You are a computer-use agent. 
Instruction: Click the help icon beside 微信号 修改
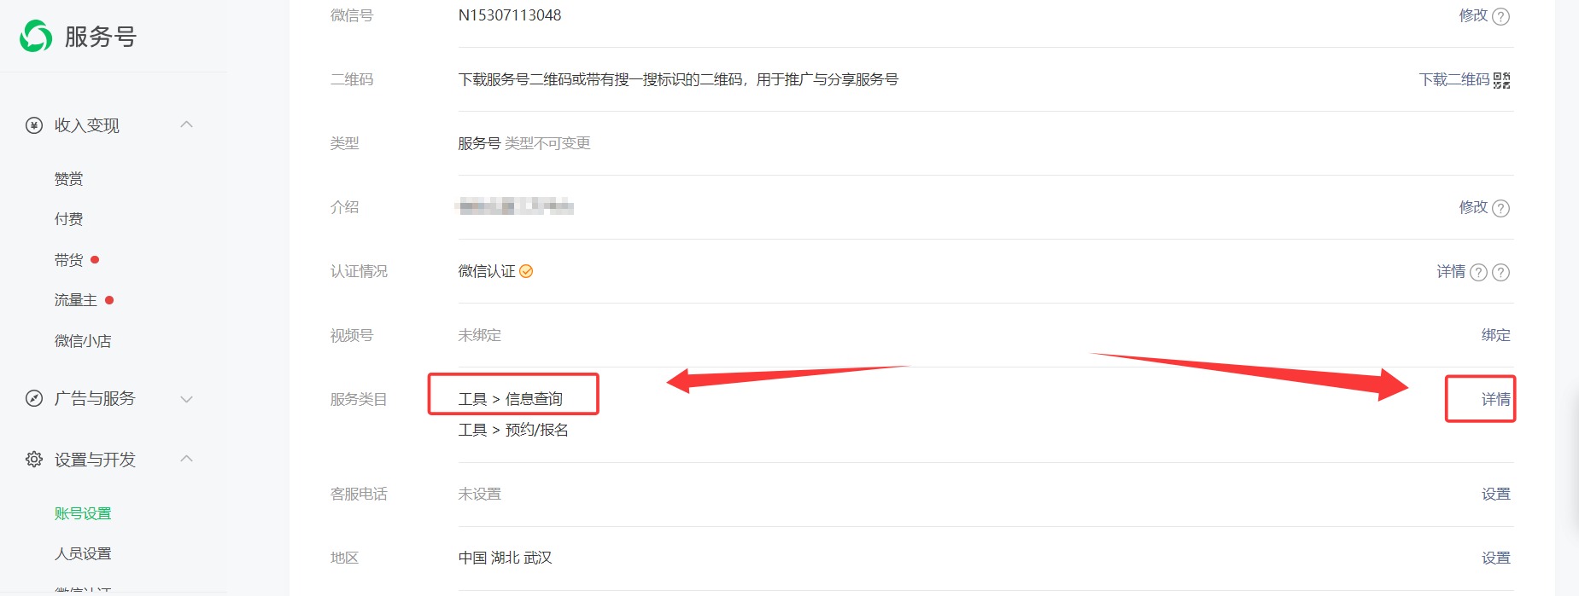pos(1500,16)
